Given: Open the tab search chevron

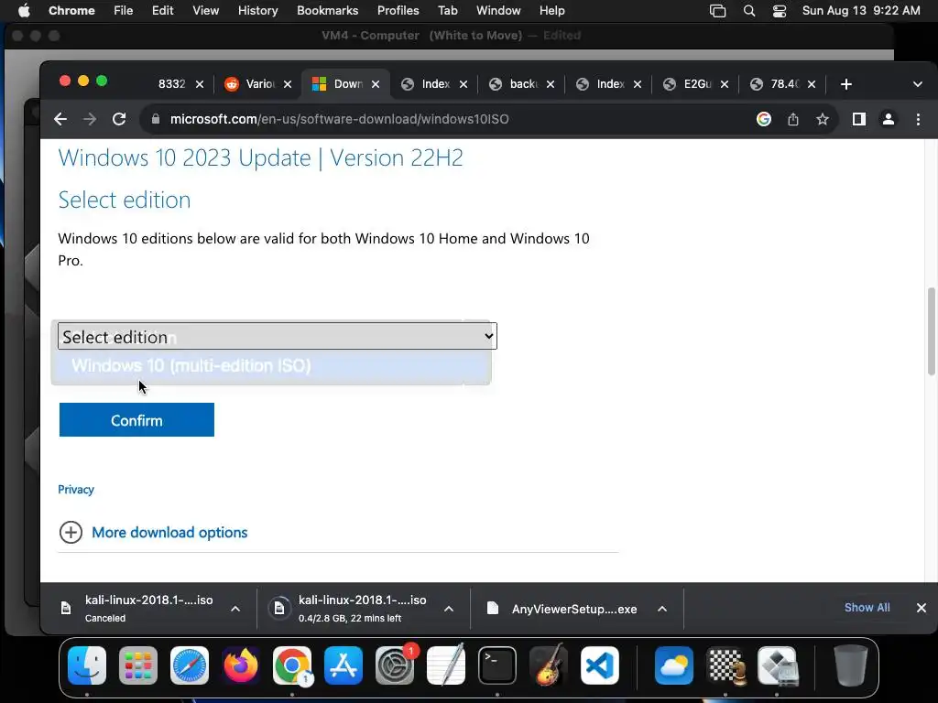Looking at the screenshot, I should coord(918,84).
